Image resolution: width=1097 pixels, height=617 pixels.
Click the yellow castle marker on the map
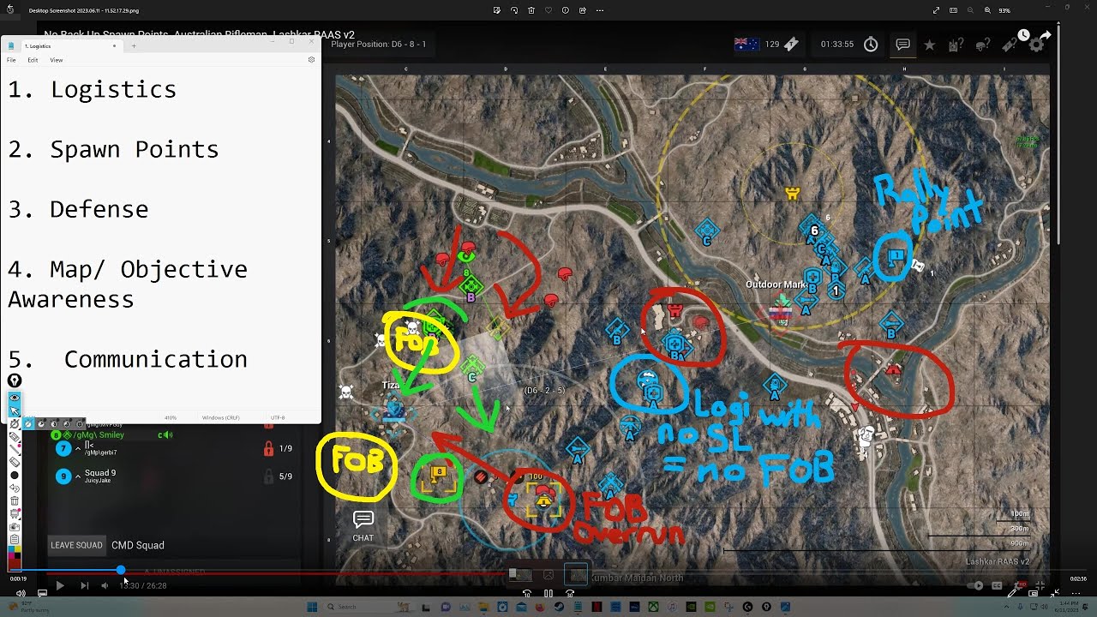[x=793, y=194]
